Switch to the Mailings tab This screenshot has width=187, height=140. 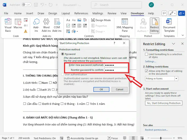98,13
